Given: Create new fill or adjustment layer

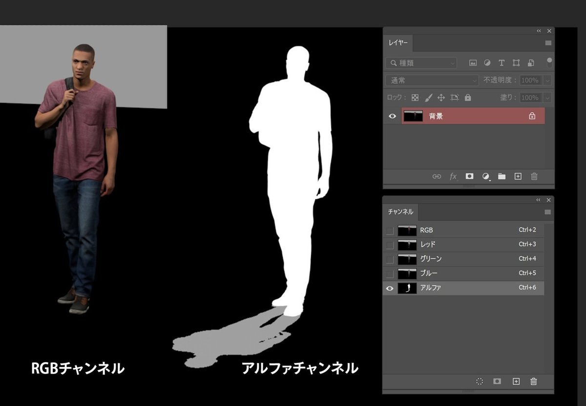Looking at the screenshot, I should click(486, 176).
